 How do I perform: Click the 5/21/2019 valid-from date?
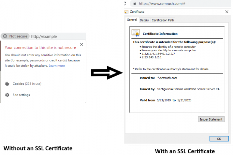[x=164, y=100]
